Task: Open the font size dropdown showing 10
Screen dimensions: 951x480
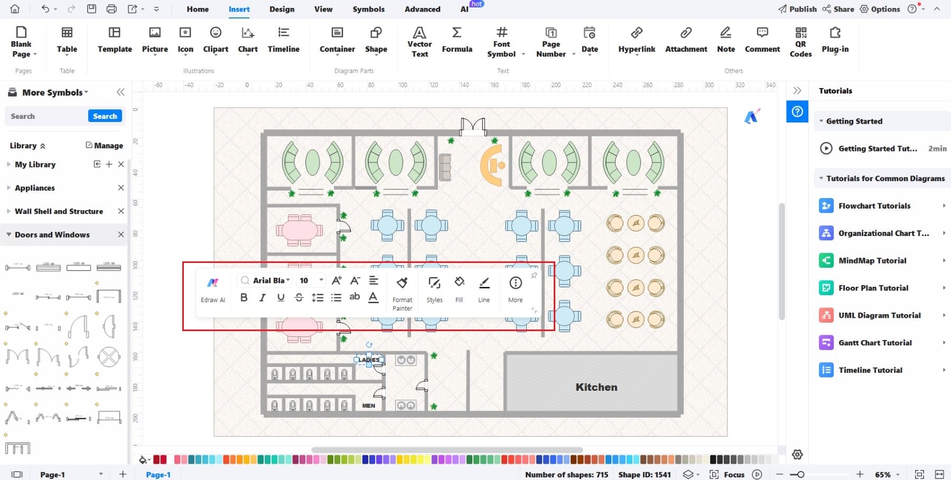Action: pos(311,280)
